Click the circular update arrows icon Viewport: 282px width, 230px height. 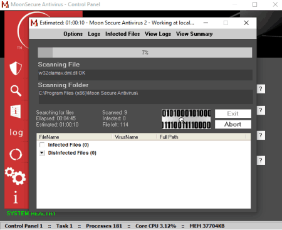click(16, 155)
